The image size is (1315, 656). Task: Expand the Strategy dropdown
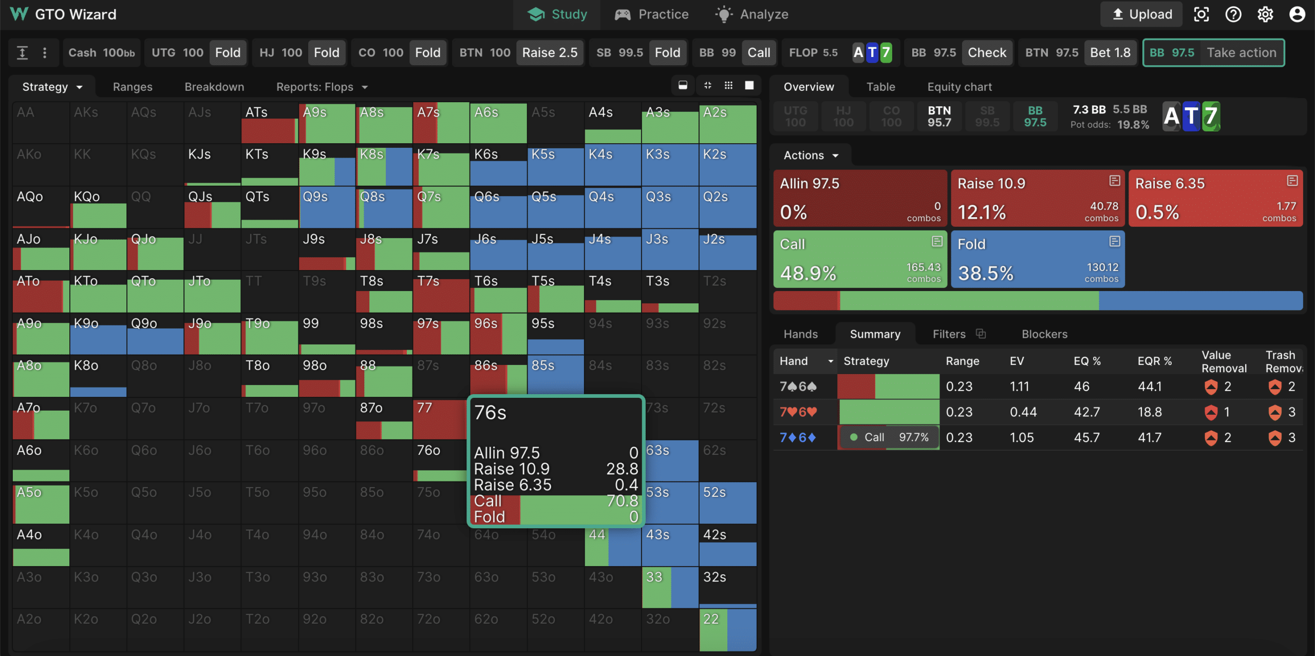coord(52,87)
